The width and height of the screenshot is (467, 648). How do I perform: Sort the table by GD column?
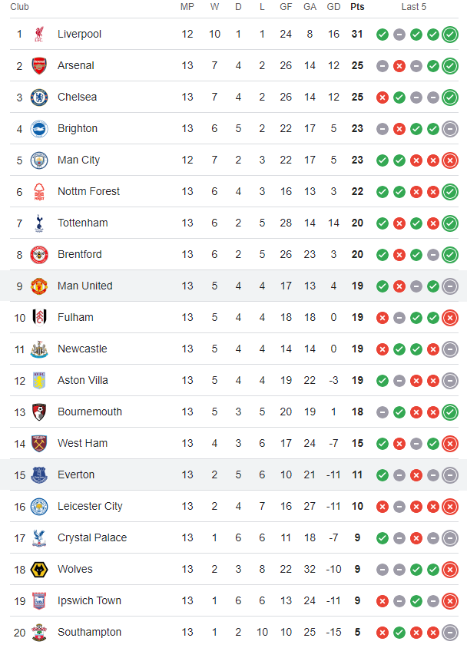[333, 7]
